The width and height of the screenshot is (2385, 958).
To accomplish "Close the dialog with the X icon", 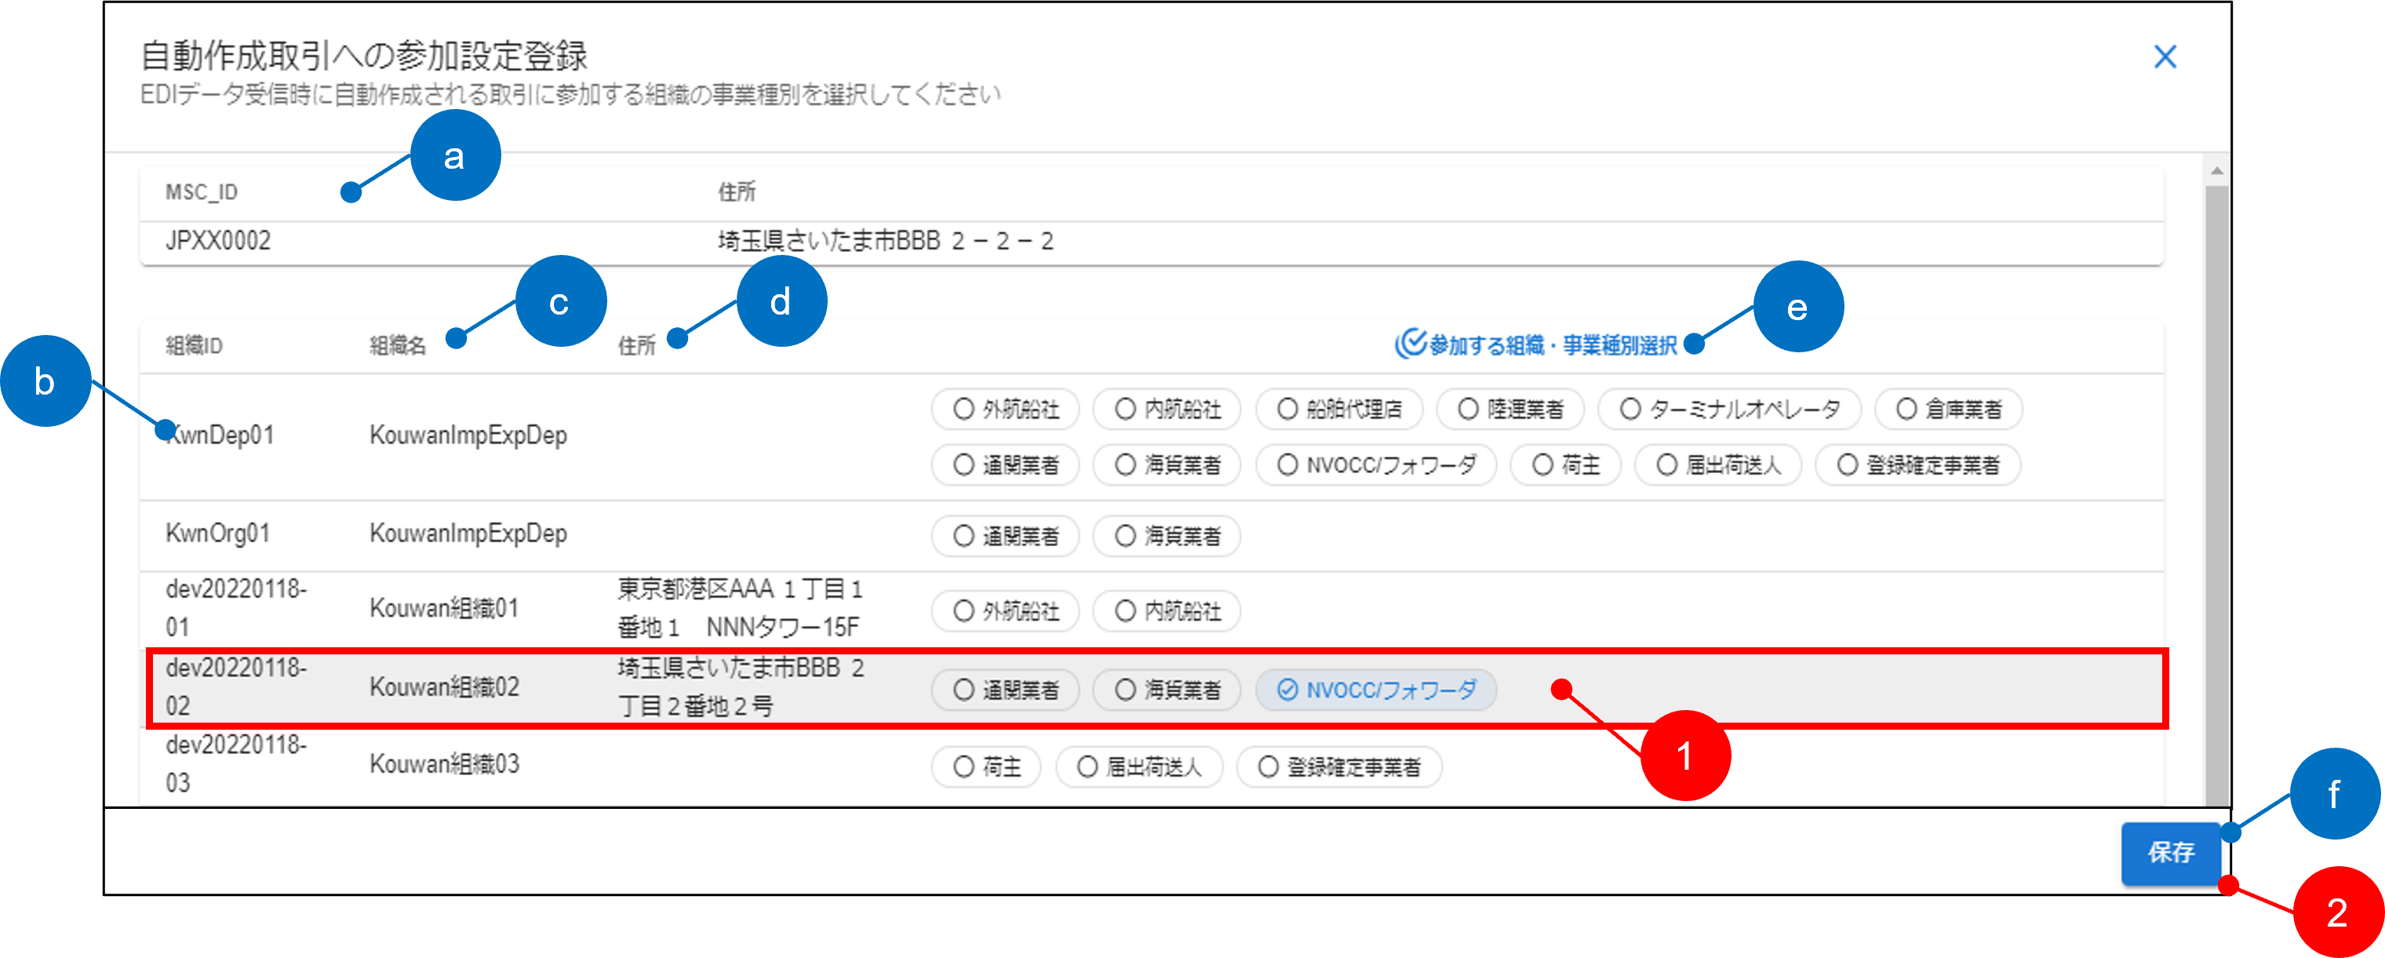I will [x=2164, y=57].
